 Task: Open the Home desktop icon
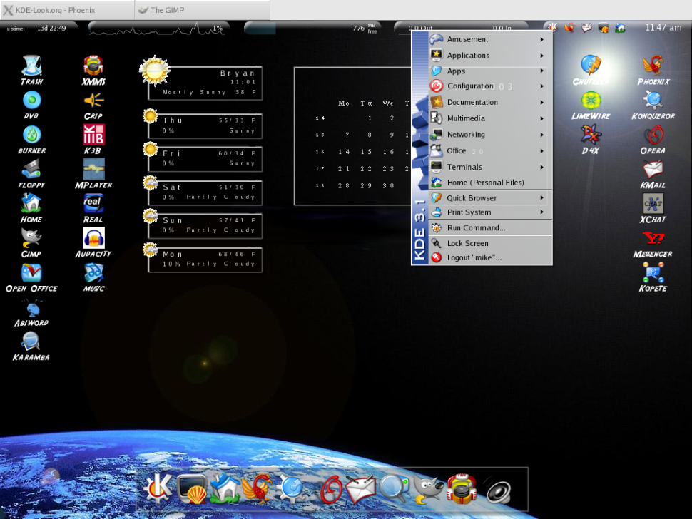[32, 208]
